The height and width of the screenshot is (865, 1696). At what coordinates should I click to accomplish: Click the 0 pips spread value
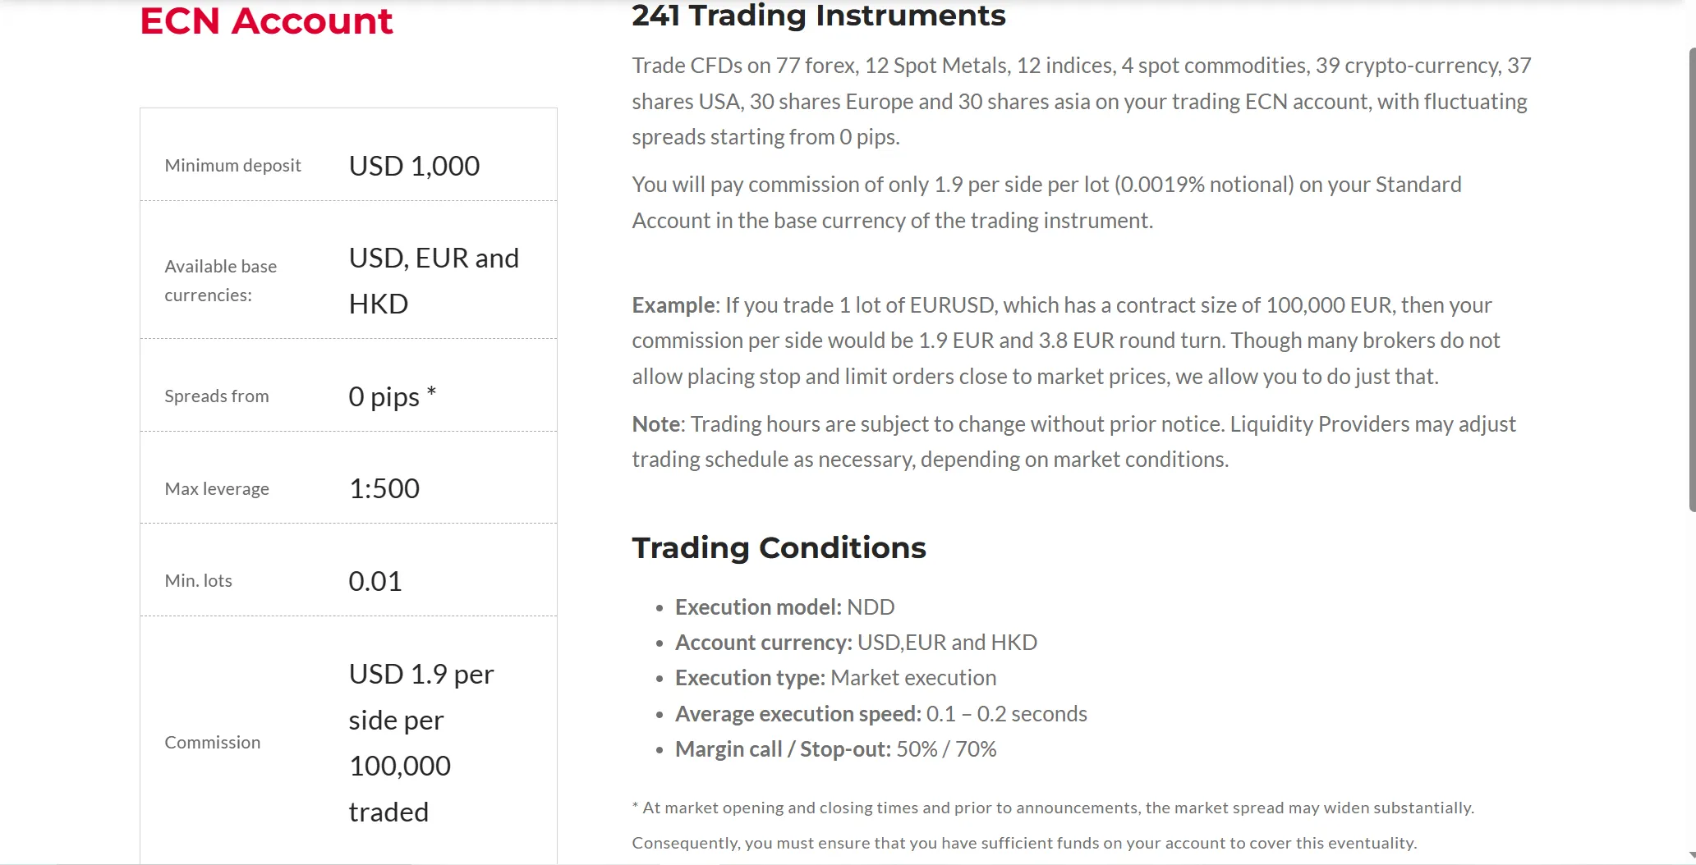coord(392,396)
